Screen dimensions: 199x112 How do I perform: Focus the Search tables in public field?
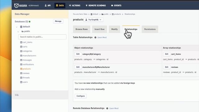[42, 37]
